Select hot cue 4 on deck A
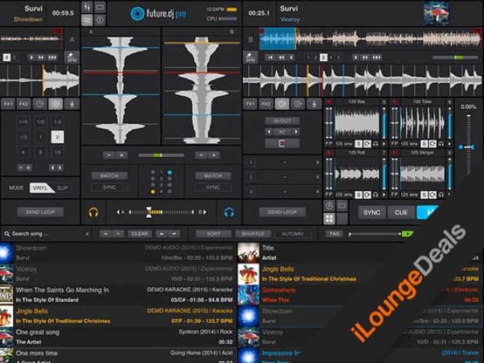 (7, 57)
